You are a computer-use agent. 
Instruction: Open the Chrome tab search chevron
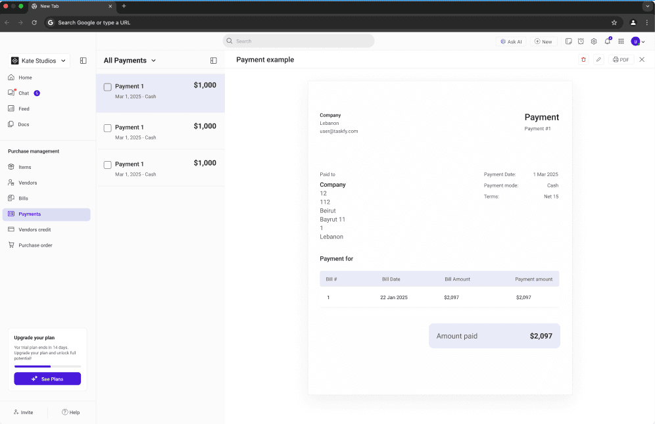[648, 7]
